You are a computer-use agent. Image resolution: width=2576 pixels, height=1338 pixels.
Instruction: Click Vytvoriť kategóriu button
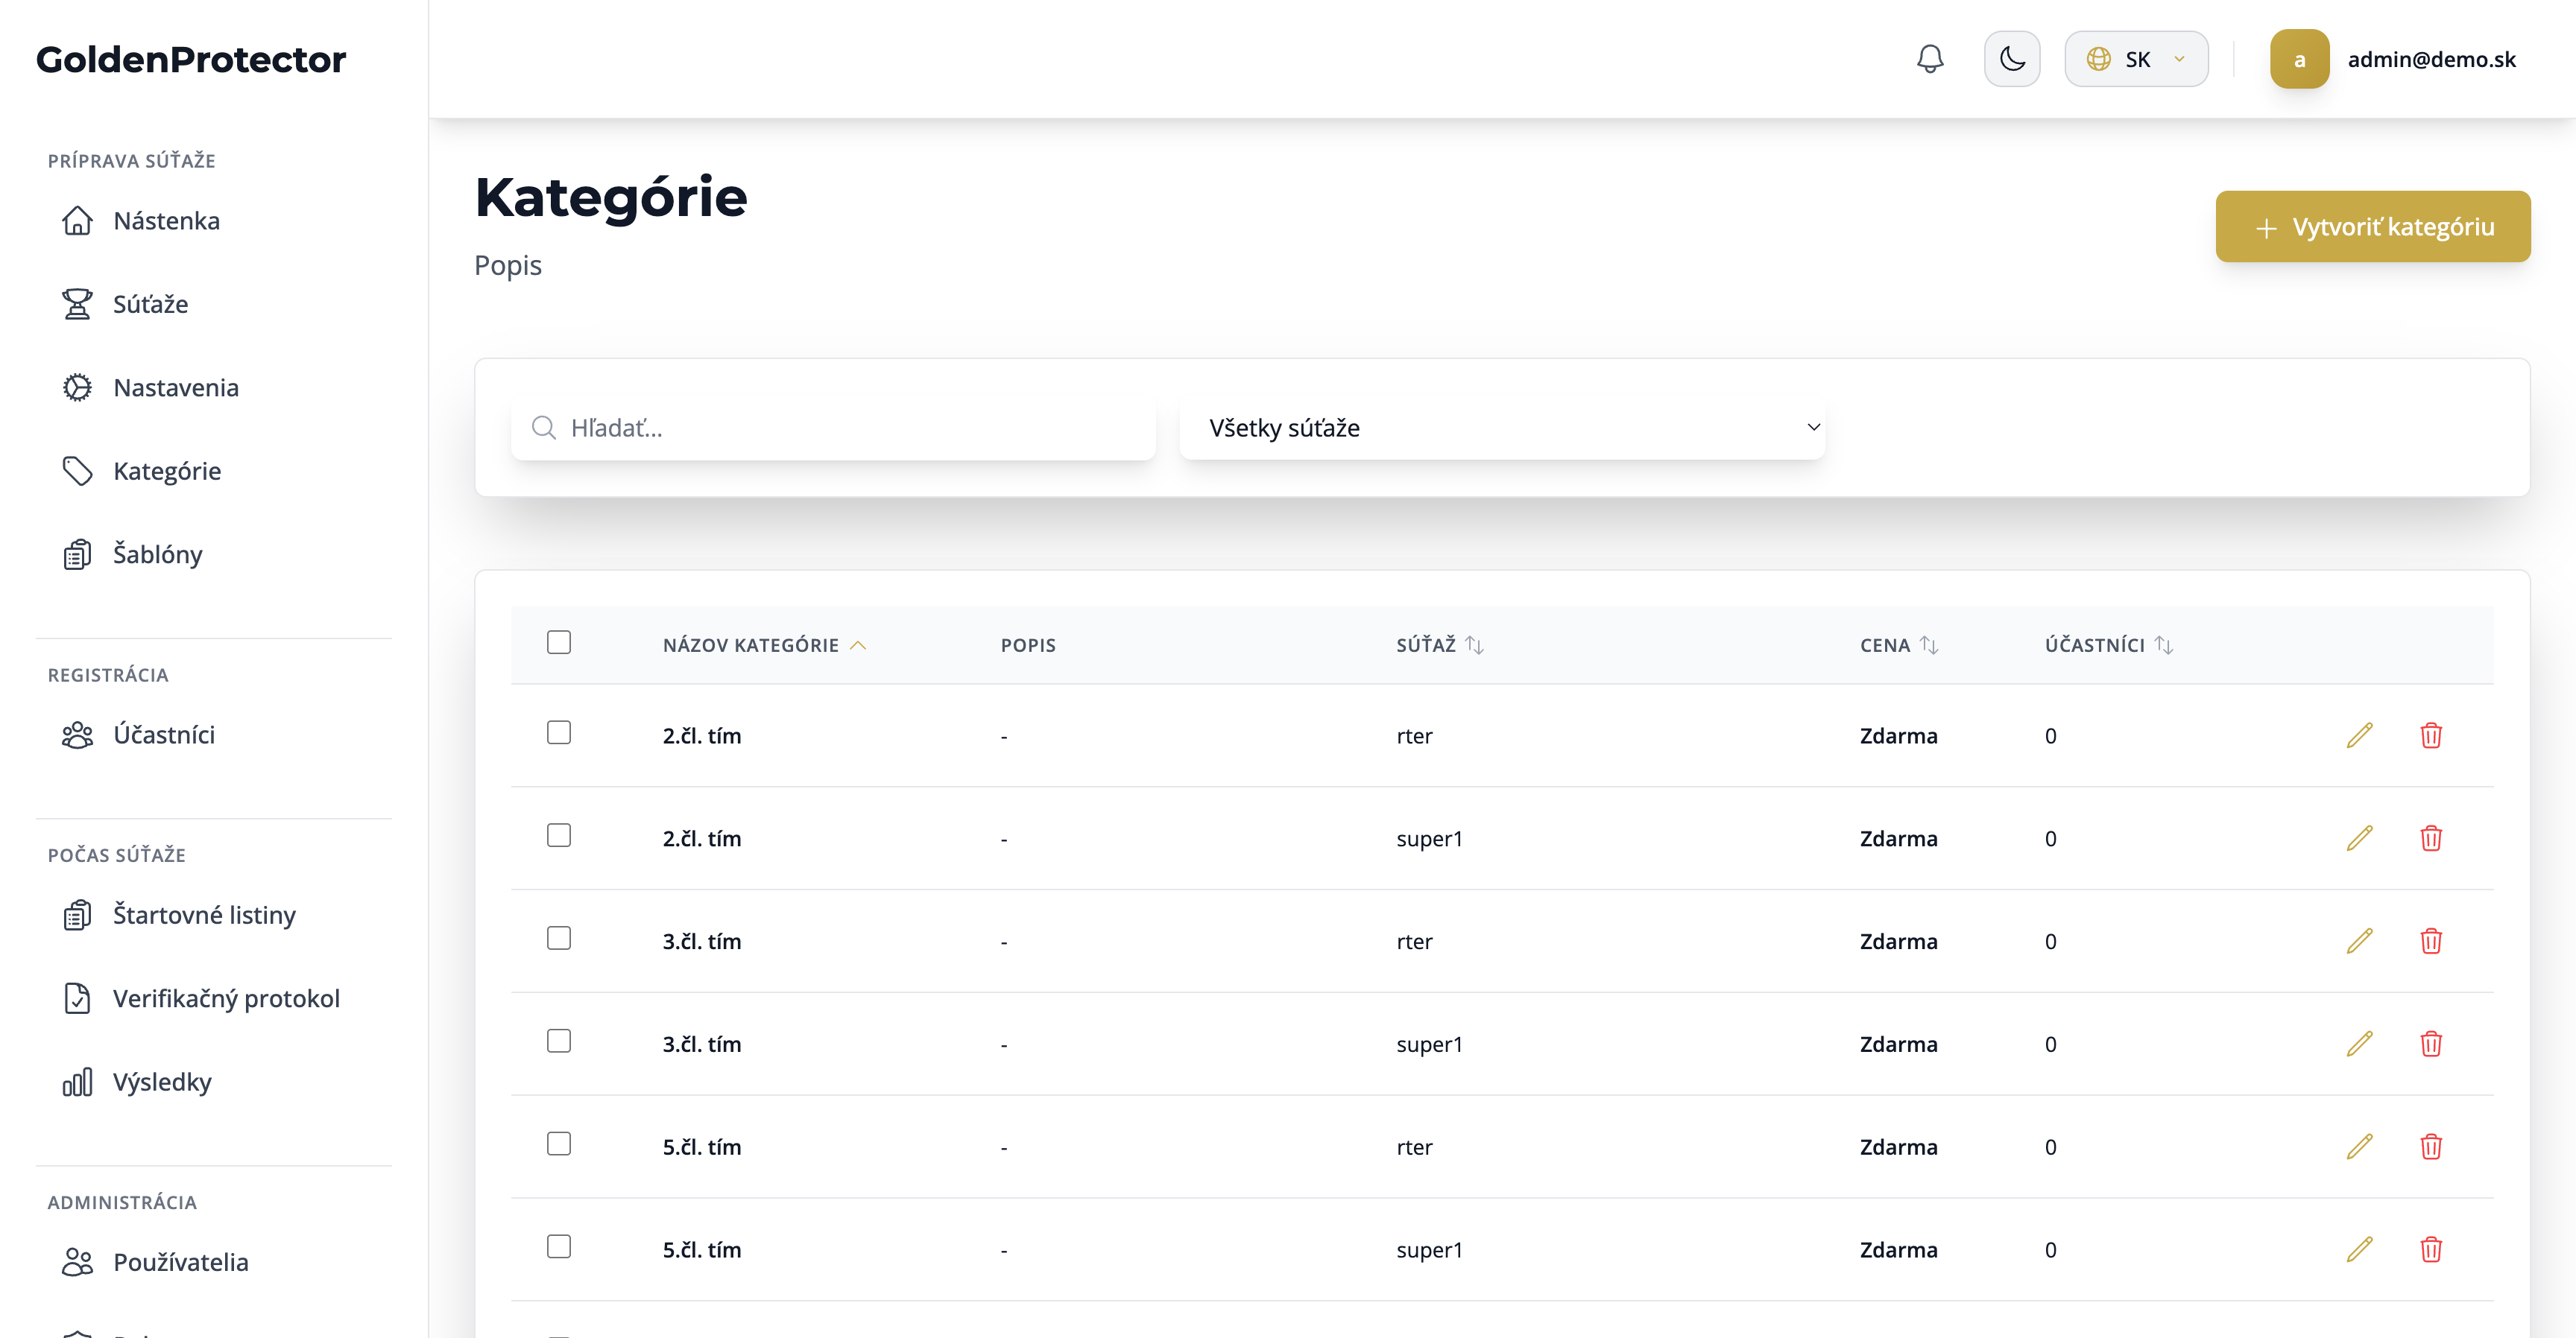pyautogui.click(x=2372, y=226)
